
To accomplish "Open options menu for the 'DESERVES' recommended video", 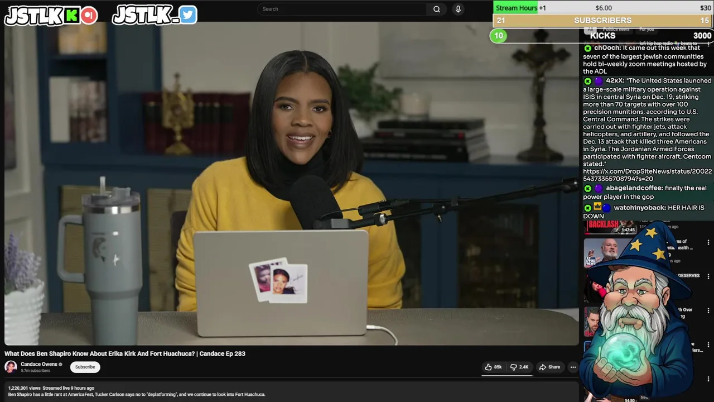I will point(708,276).
